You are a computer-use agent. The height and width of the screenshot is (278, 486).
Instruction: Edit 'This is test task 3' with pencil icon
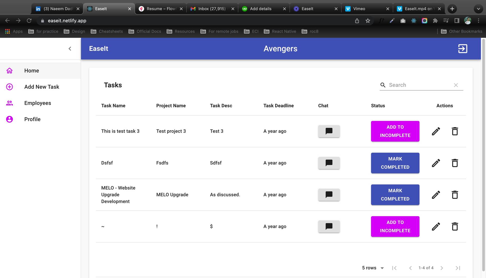coord(436,131)
